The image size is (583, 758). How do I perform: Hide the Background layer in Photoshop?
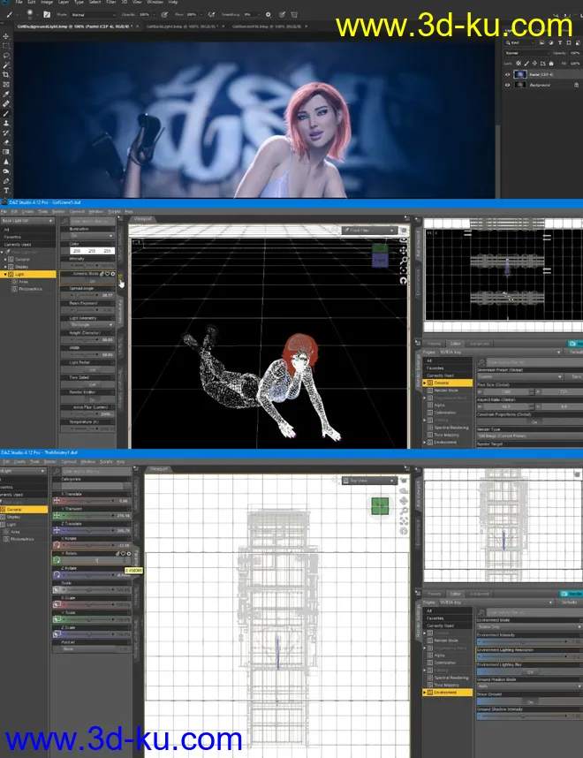[x=507, y=86]
